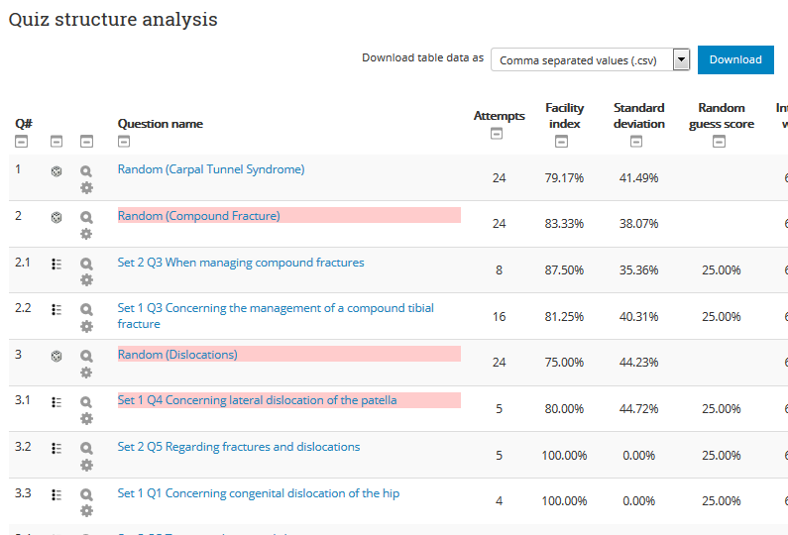
Task: Edit gear in Random (Compound Fracture) row
Action: click(x=86, y=234)
